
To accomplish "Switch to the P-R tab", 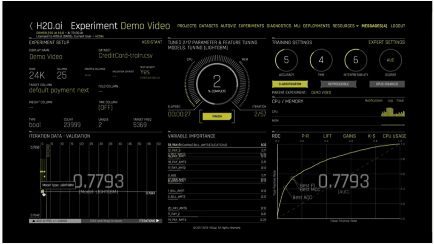I will (x=305, y=136).
